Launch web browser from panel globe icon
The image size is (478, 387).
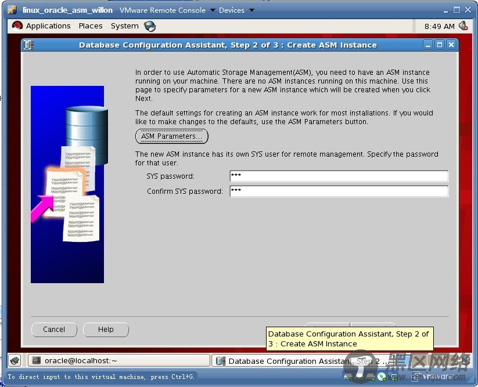pos(150,26)
